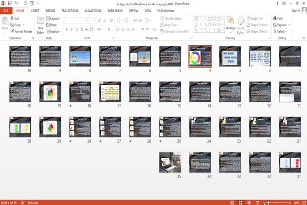Screen dimensions: 307x205
Task: Click the Save icon in quick access toolbar
Action: point(10,3)
